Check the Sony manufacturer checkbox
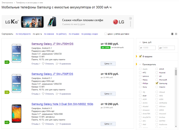 click(140, 87)
